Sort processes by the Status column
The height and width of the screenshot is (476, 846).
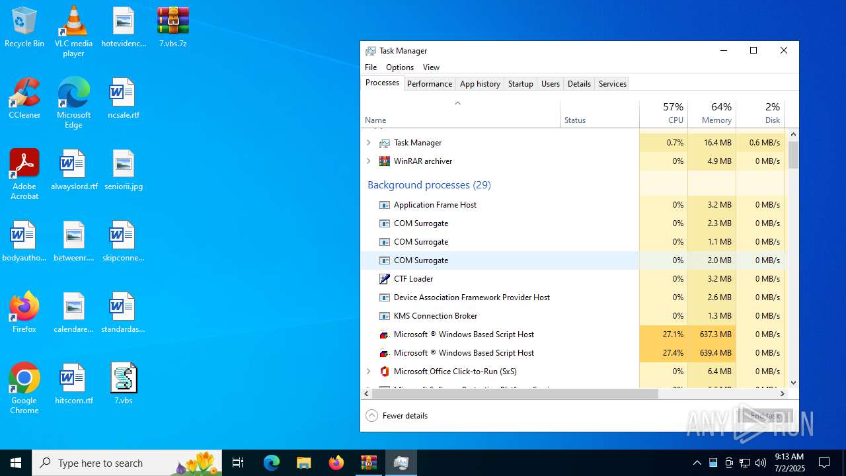(x=599, y=114)
